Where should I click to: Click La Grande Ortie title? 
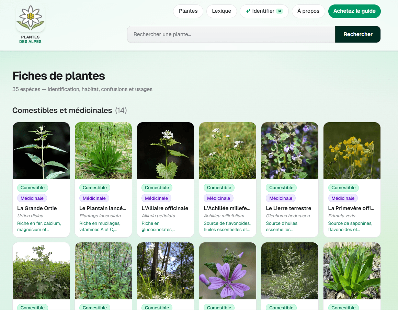(37, 208)
